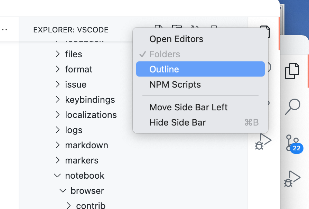
Task: Enable the NPM Scripts view
Action: (x=175, y=84)
